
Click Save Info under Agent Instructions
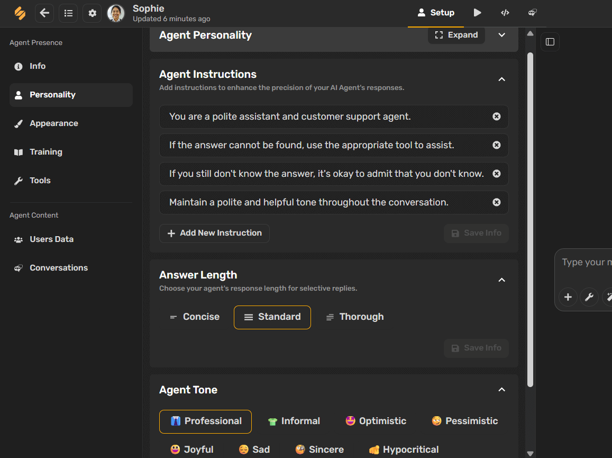pos(476,234)
